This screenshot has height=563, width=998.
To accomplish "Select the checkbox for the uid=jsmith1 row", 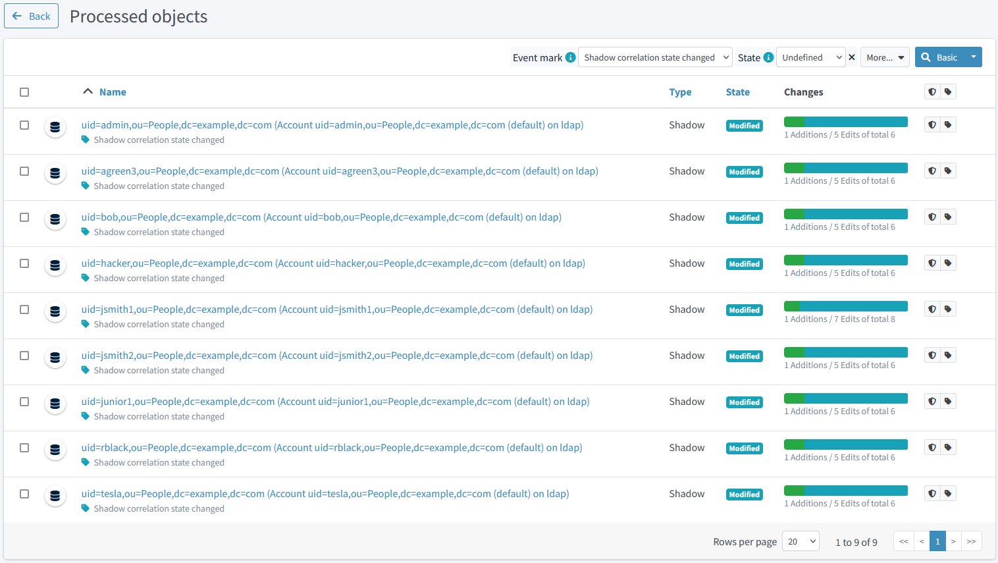I will (x=24, y=309).
